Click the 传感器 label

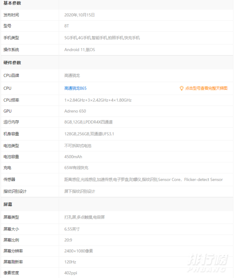pyautogui.click(x=9, y=180)
